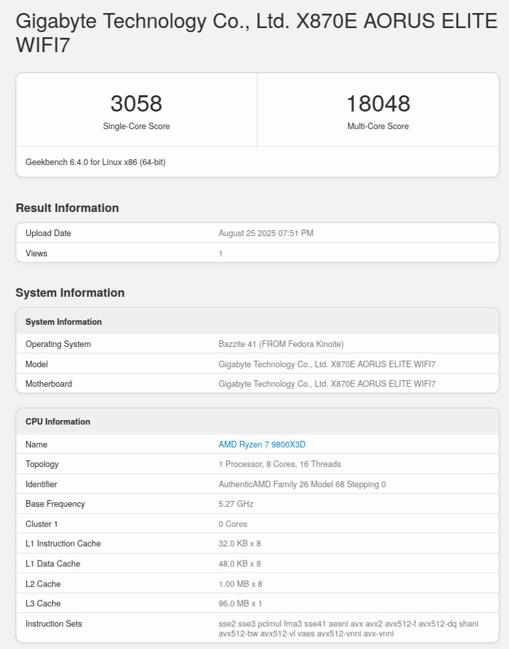The image size is (509, 649).
Task: Select the 0 Cores value
Action: 233,524
